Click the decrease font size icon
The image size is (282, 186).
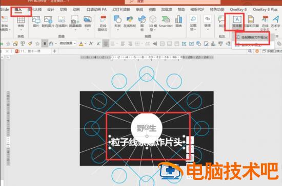click(x=98, y=43)
